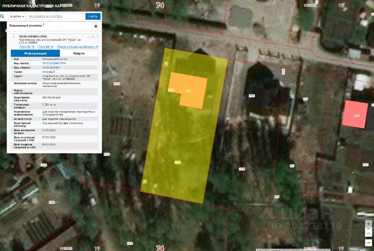Click the Учтенный status value
This screenshot has width=374, height=251.
pos(48,72)
